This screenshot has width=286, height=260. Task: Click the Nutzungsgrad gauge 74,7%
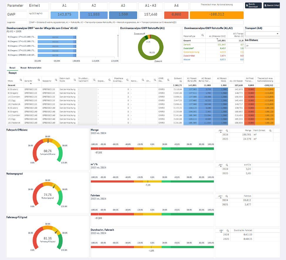point(48,194)
